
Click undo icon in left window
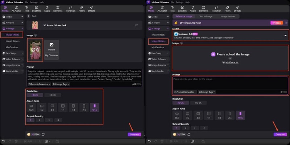(4, 141)
